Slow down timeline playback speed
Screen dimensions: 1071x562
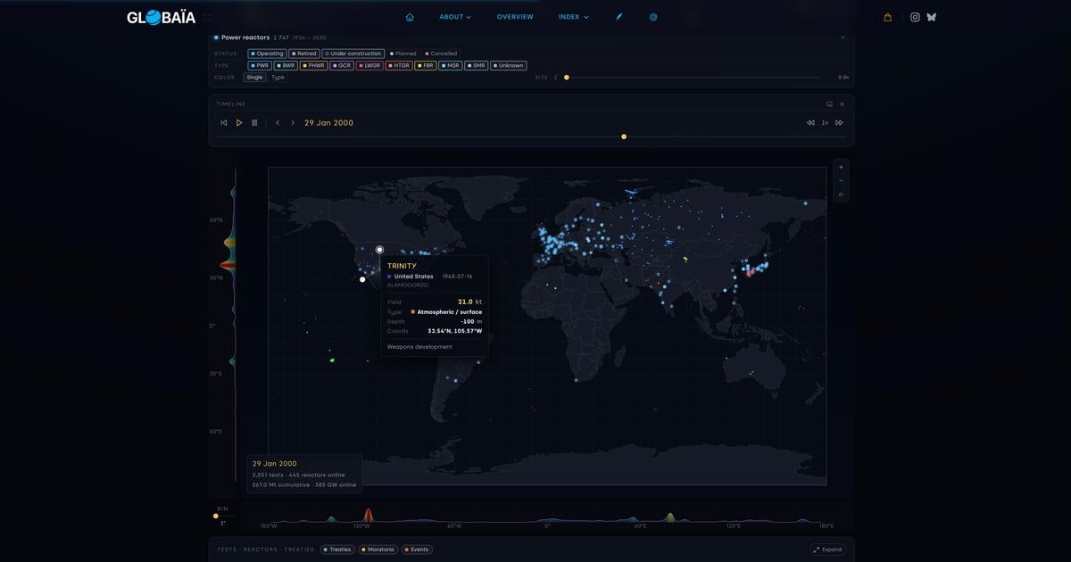(810, 123)
